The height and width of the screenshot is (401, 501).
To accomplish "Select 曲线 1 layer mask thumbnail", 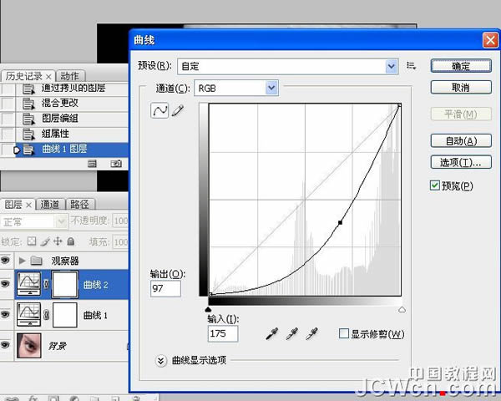I will point(65,315).
